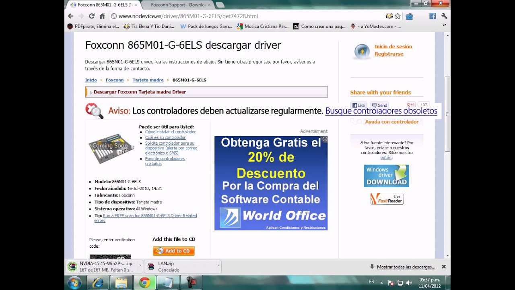Click the Add to CD button
Viewport: 515px width, 290px height.
tap(173, 251)
